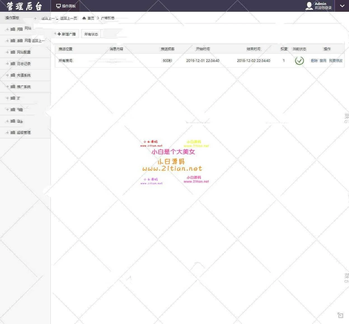
Task: Click the Admin user avatar icon
Action: tap(309, 6)
